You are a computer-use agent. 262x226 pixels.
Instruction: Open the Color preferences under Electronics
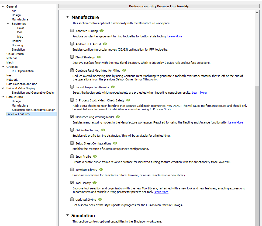(20, 28)
